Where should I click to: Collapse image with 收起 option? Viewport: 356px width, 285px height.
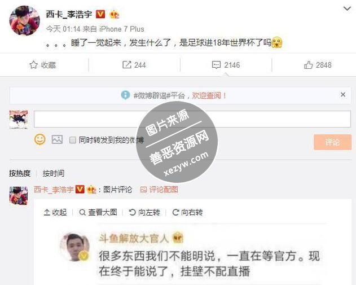pos(55,212)
